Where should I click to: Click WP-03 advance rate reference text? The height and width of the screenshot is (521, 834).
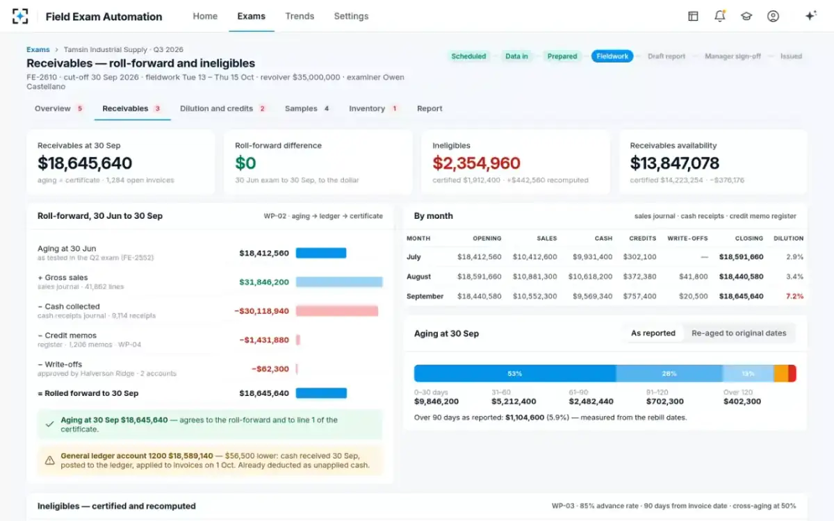click(674, 506)
